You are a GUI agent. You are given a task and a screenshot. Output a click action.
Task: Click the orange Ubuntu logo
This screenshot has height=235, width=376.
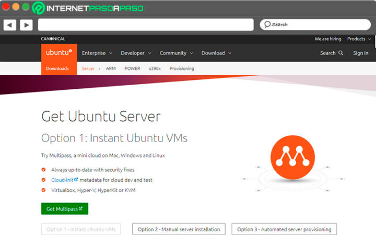tap(59, 53)
